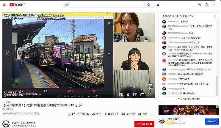Image resolution: width=221 pixels, height=128 pixels.
Task: Open player settings gear
Action: tap(128, 95)
